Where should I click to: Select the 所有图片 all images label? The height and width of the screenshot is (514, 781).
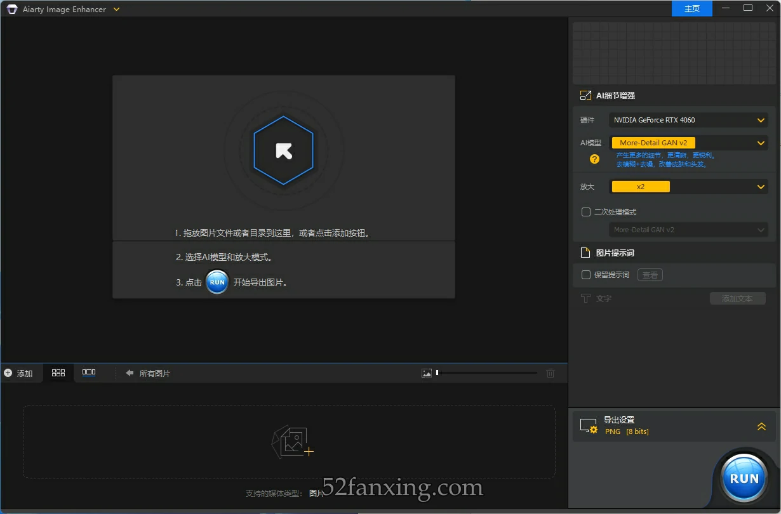[x=155, y=373]
